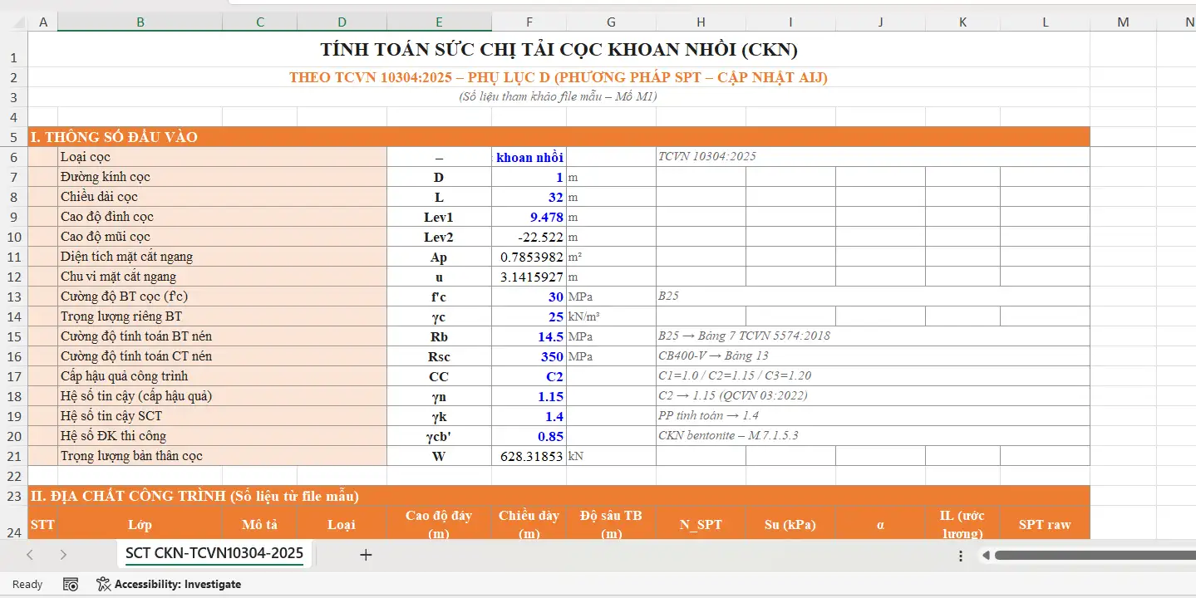1196x598 pixels.
Task: Click the Rsc value 350 cell
Action: pos(529,356)
